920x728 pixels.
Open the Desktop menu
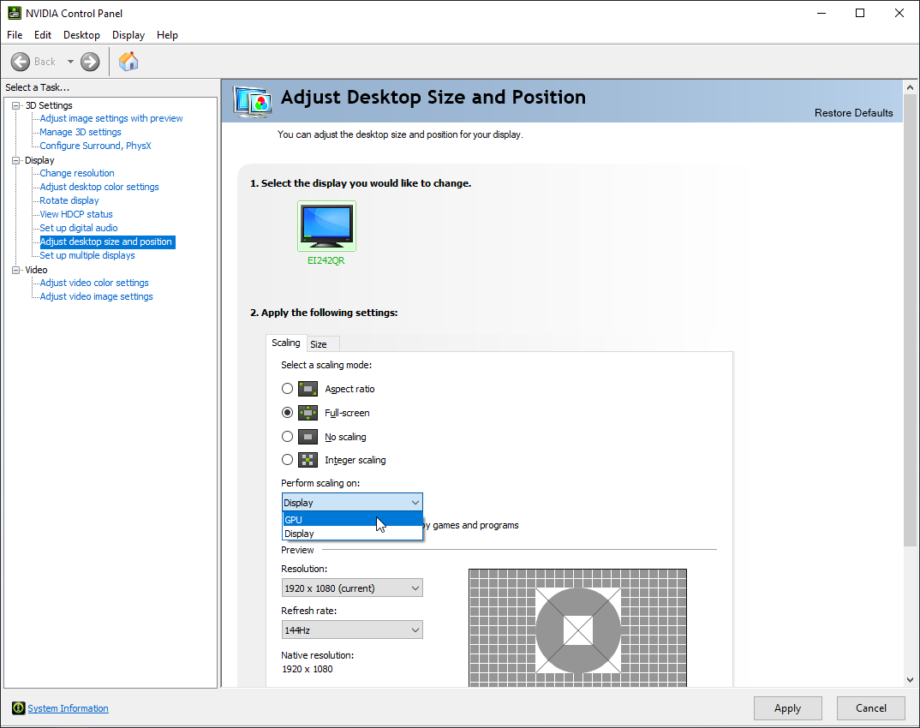click(x=81, y=35)
